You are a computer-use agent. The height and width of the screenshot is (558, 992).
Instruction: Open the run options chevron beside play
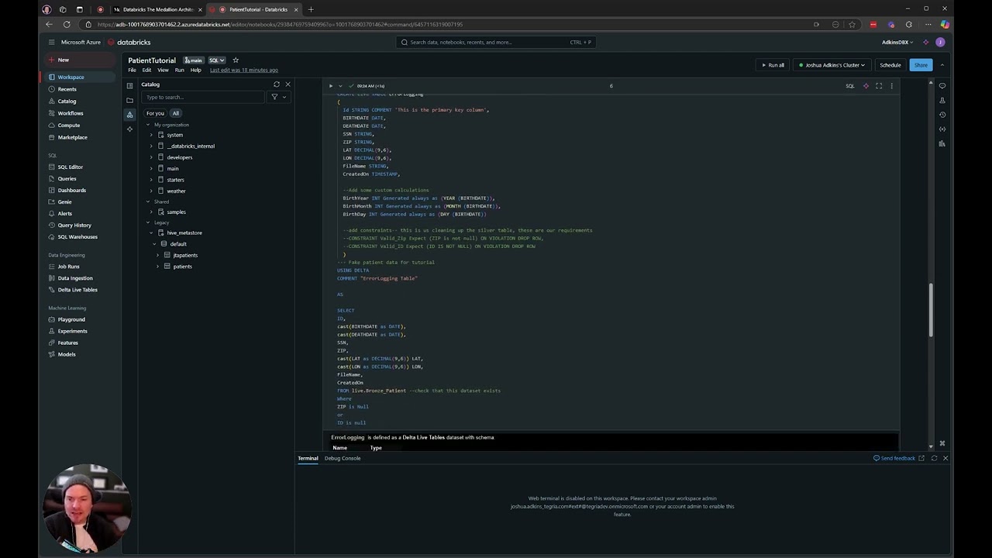point(340,86)
